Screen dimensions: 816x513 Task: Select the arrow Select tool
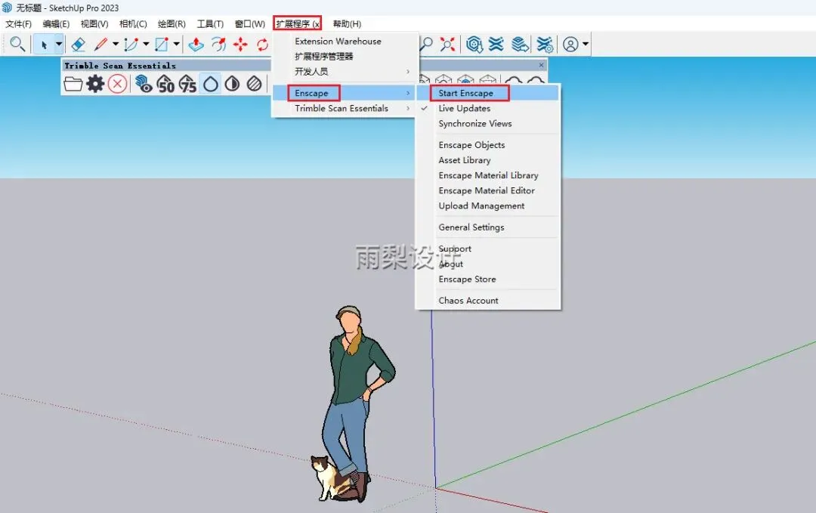click(45, 45)
